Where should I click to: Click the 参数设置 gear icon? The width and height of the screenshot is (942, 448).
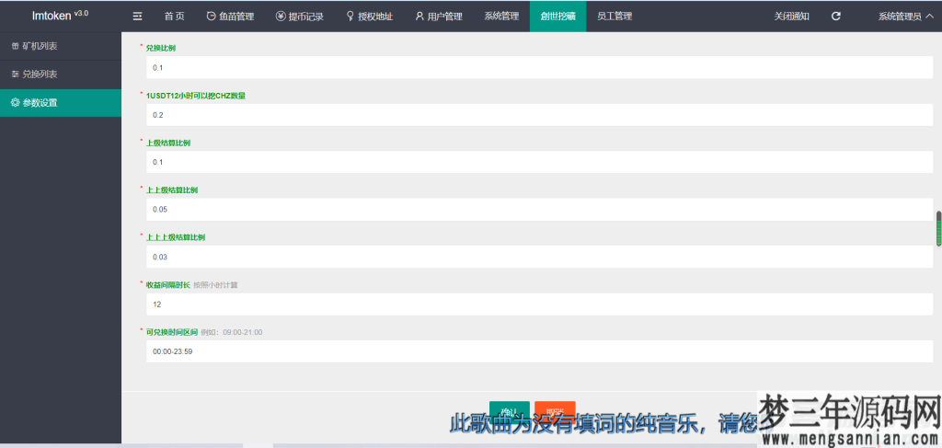(x=16, y=103)
